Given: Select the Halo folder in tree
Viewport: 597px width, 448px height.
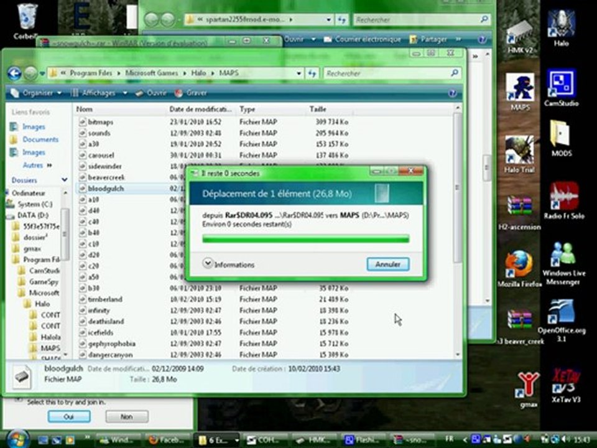Looking at the screenshot, I should click(x=37, y=304).
